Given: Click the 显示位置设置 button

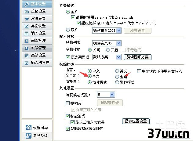Looking at the screenshot, I should coord(136,121).
